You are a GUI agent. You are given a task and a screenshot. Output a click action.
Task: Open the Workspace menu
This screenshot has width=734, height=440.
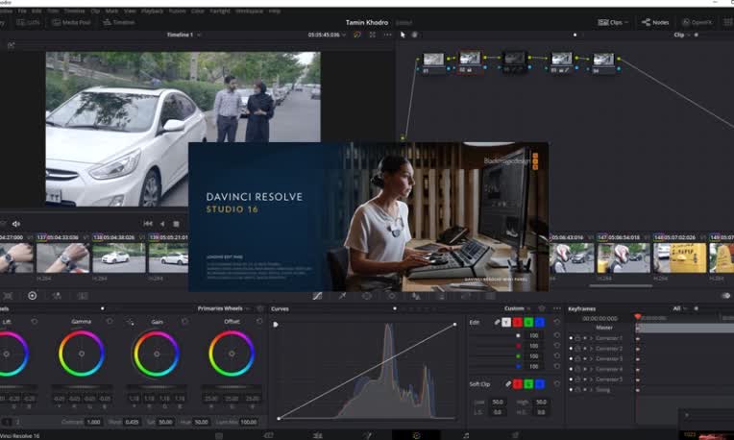(249, 11)
